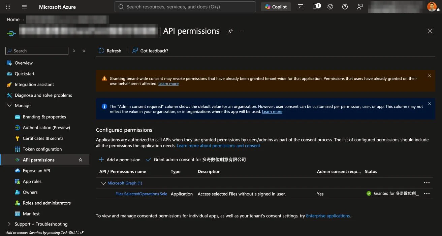
Task: Collapse the Microsoft Graph (1) group
Action: (103, 183)
